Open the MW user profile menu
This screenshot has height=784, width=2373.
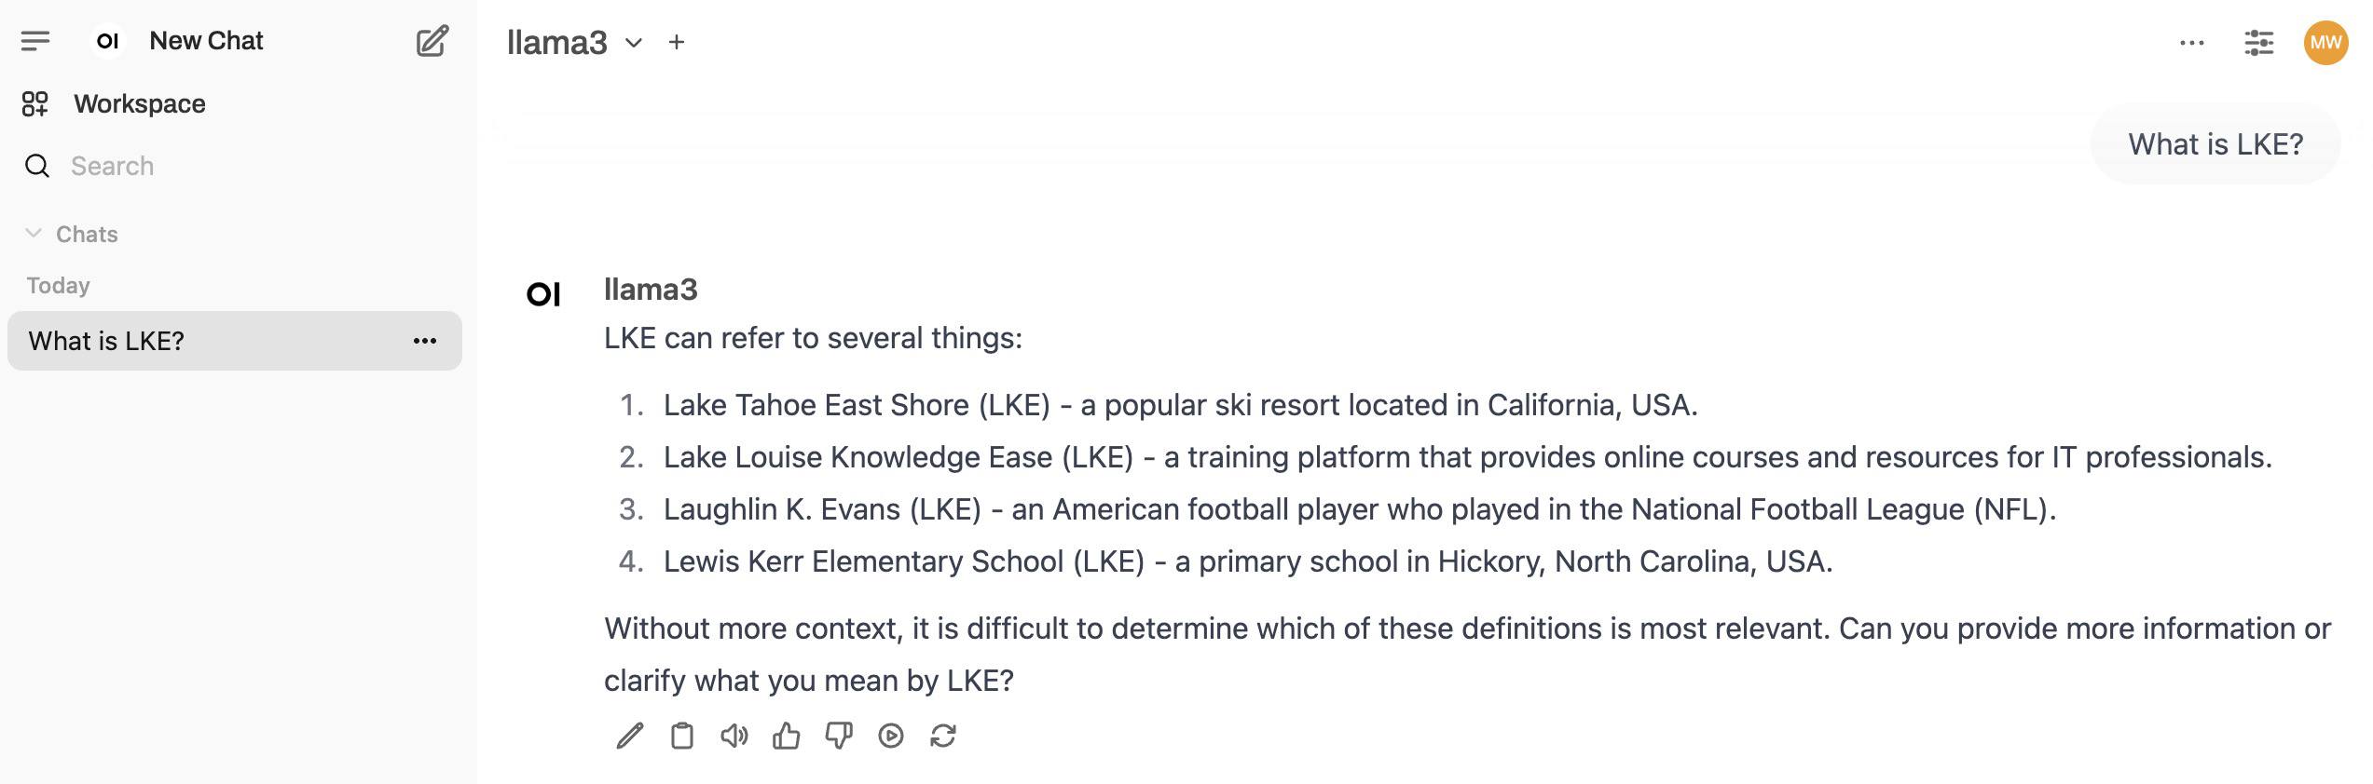pos(2325,43)
